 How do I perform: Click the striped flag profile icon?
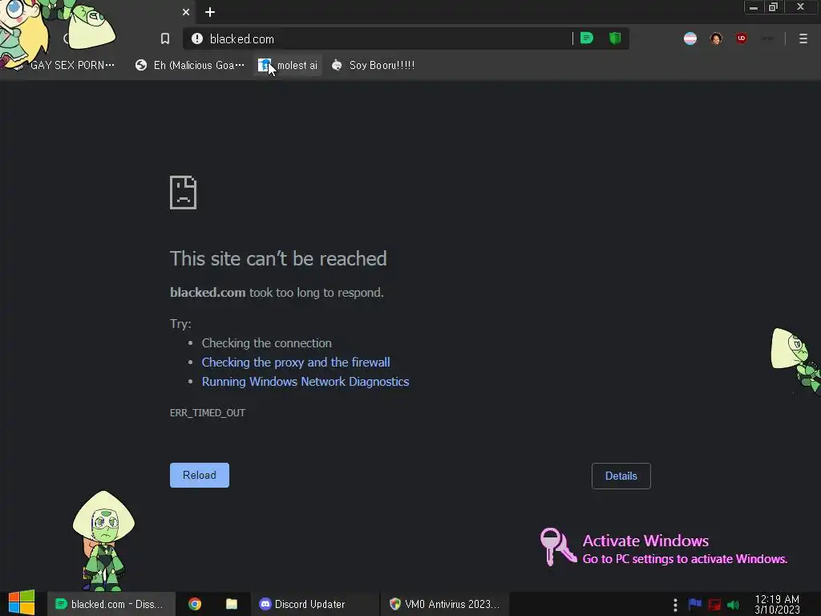tap(690, 38)
